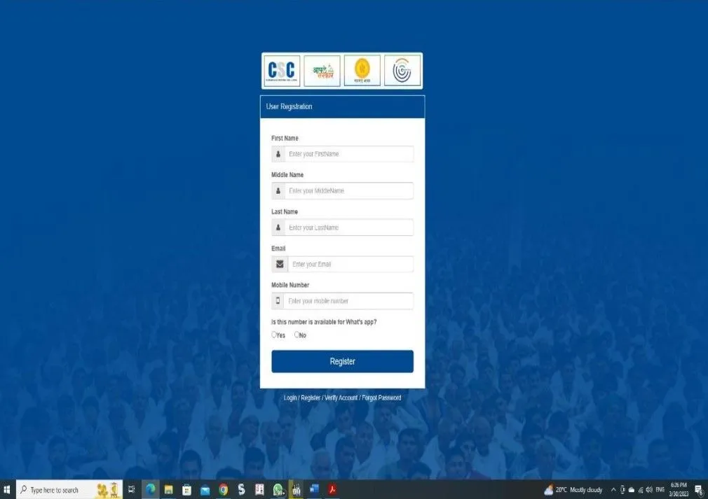Launch Google Chrome from the taskbar
708x499 pixels.
click(x=224, y=490)
